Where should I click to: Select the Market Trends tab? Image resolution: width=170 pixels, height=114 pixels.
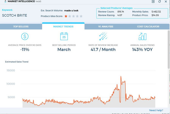click(63, 26)
